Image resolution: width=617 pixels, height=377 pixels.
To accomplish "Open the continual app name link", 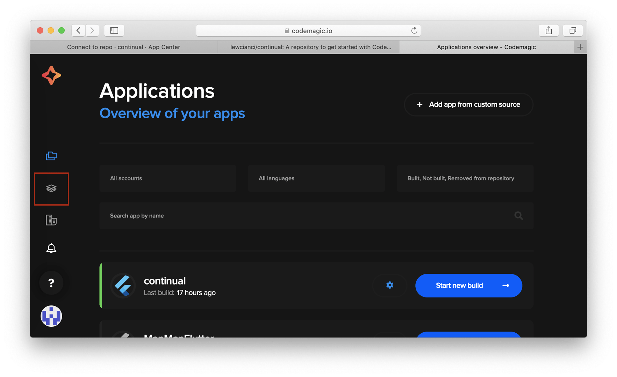I will pyautogui.click(x=165, y=281).
